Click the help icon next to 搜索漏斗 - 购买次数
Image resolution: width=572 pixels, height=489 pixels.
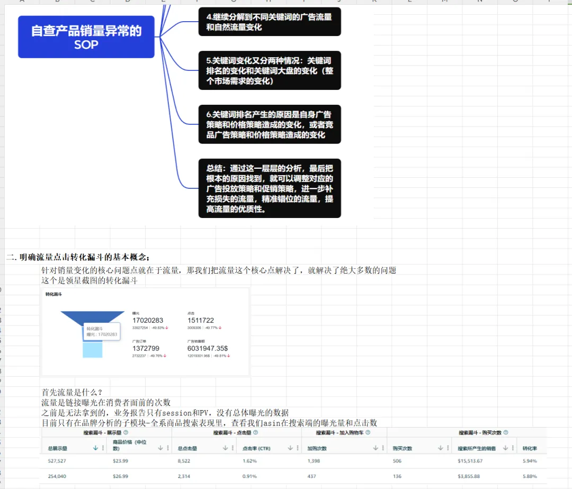(506, 432)
